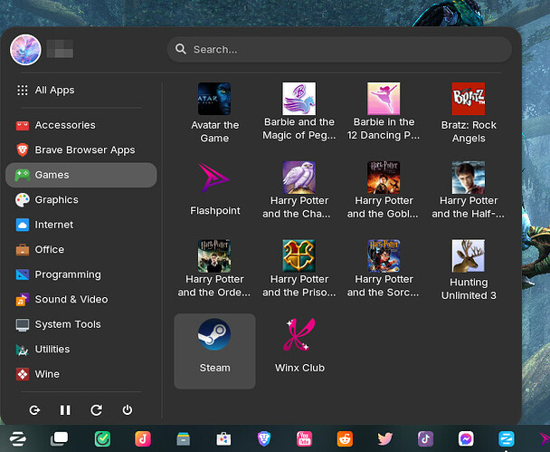The width and height of the screenshot is (550, 452).
Task: Open the workspaces overview taskbar icon
Action: tap(60, 438)
